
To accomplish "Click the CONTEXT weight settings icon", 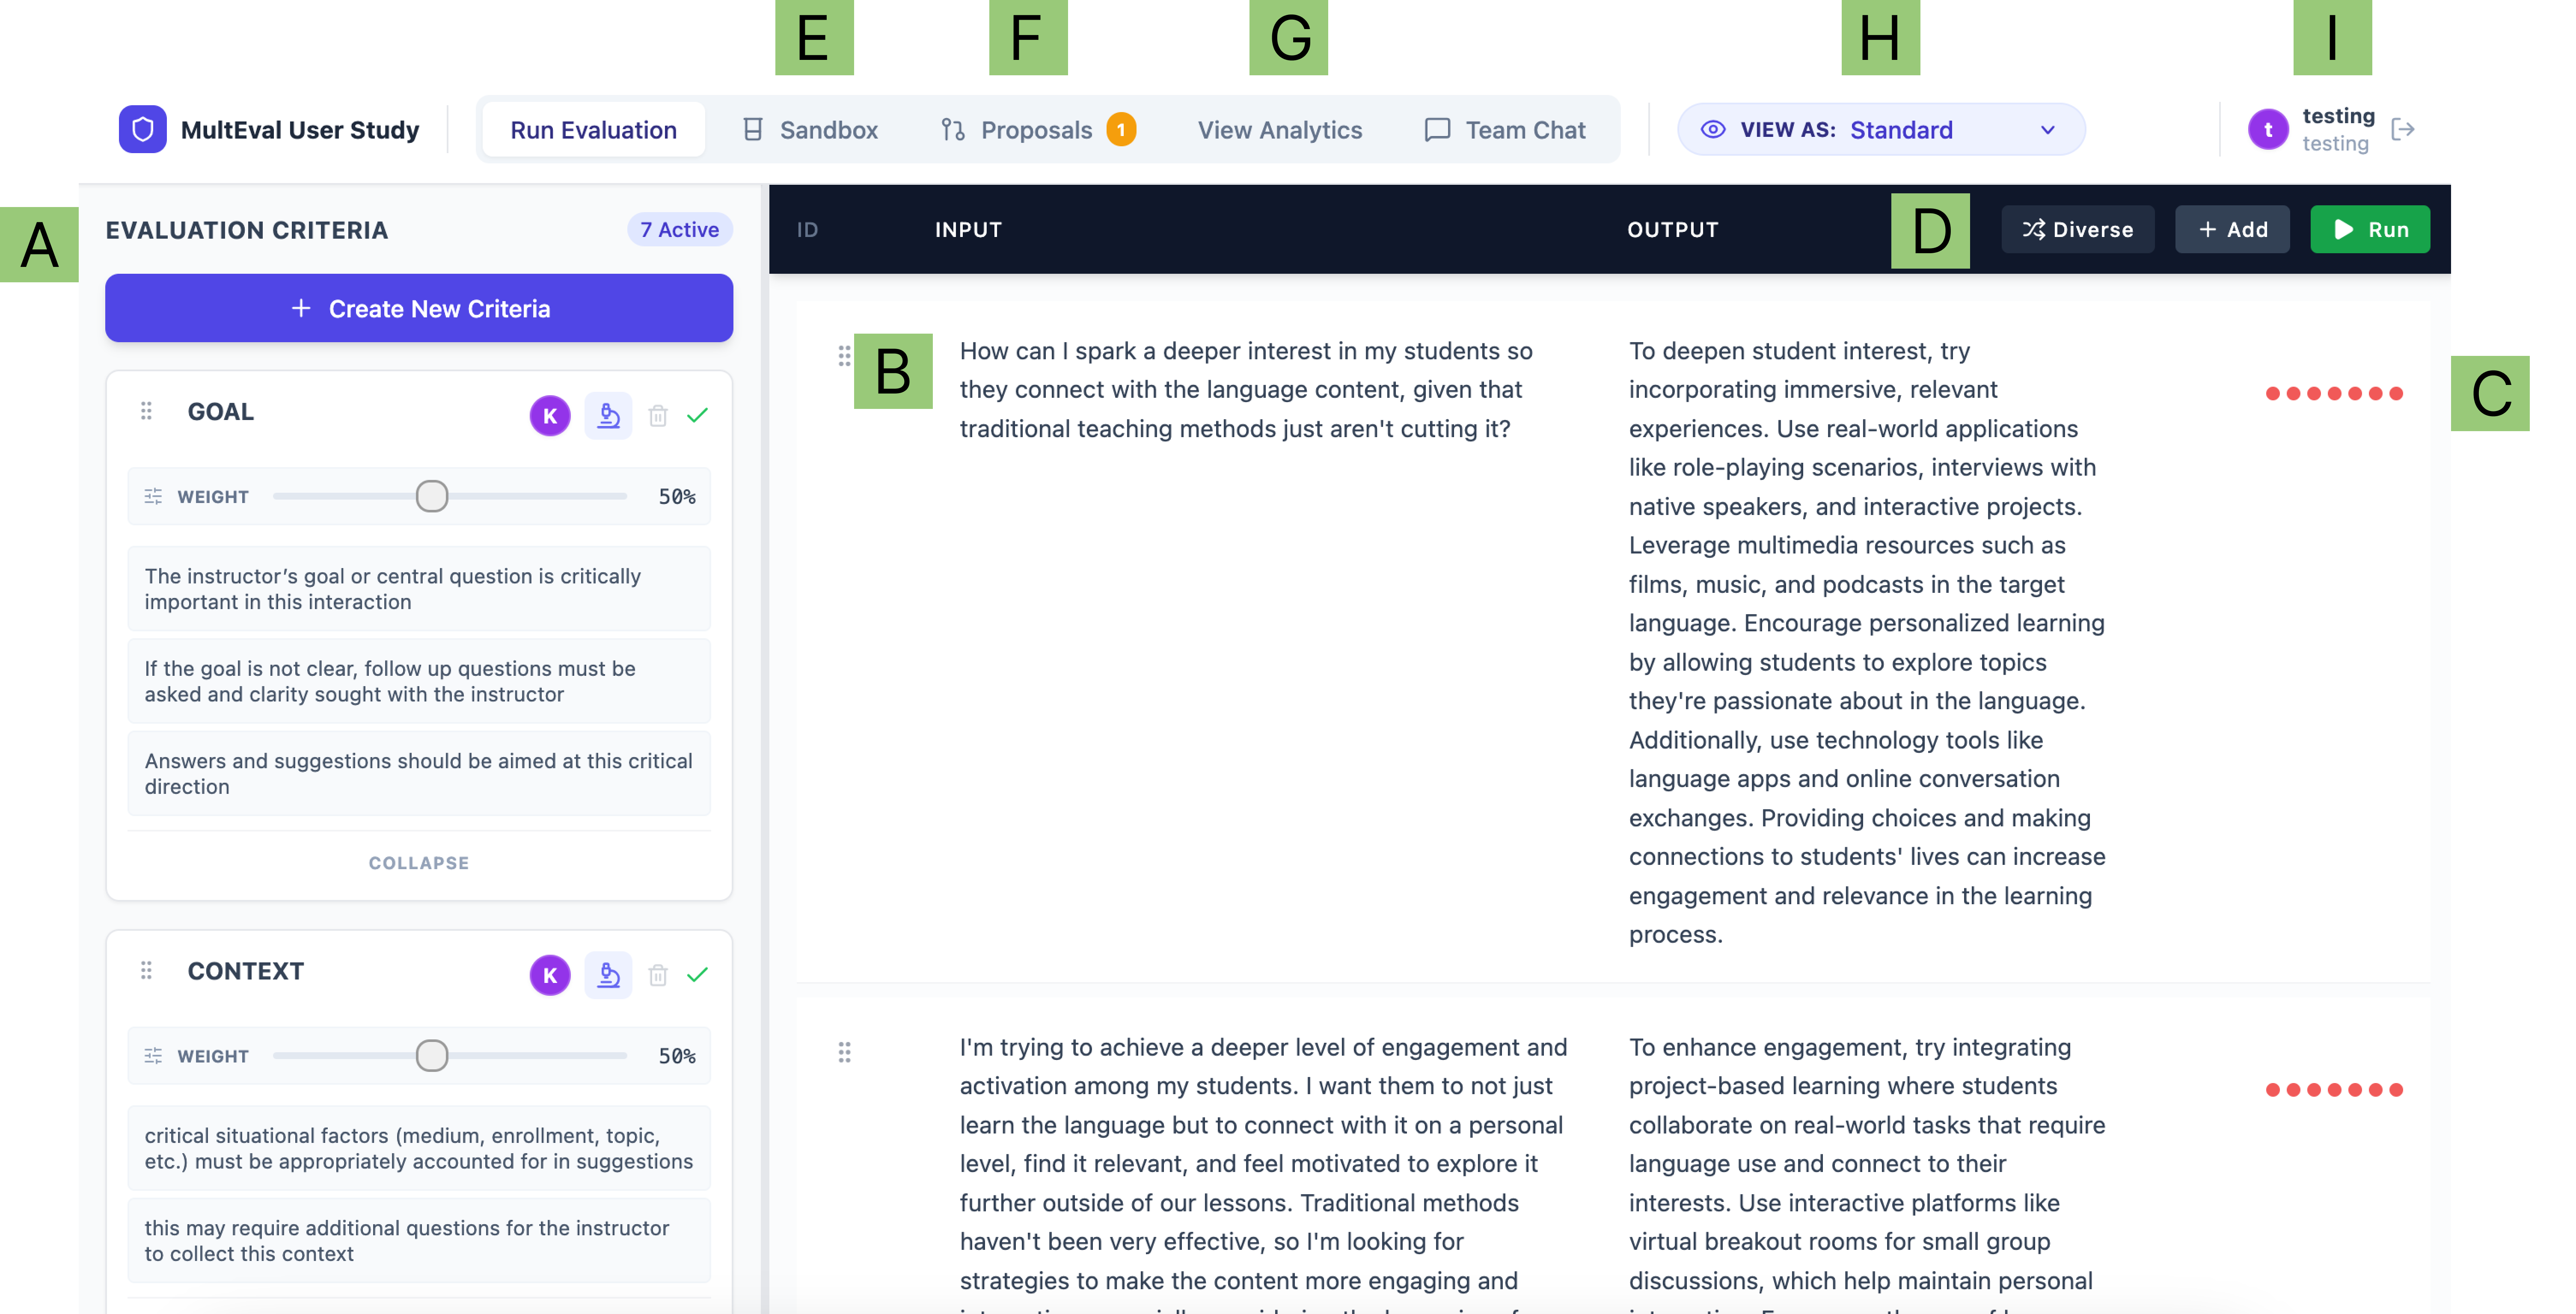I will click(x=153, y=1056).
